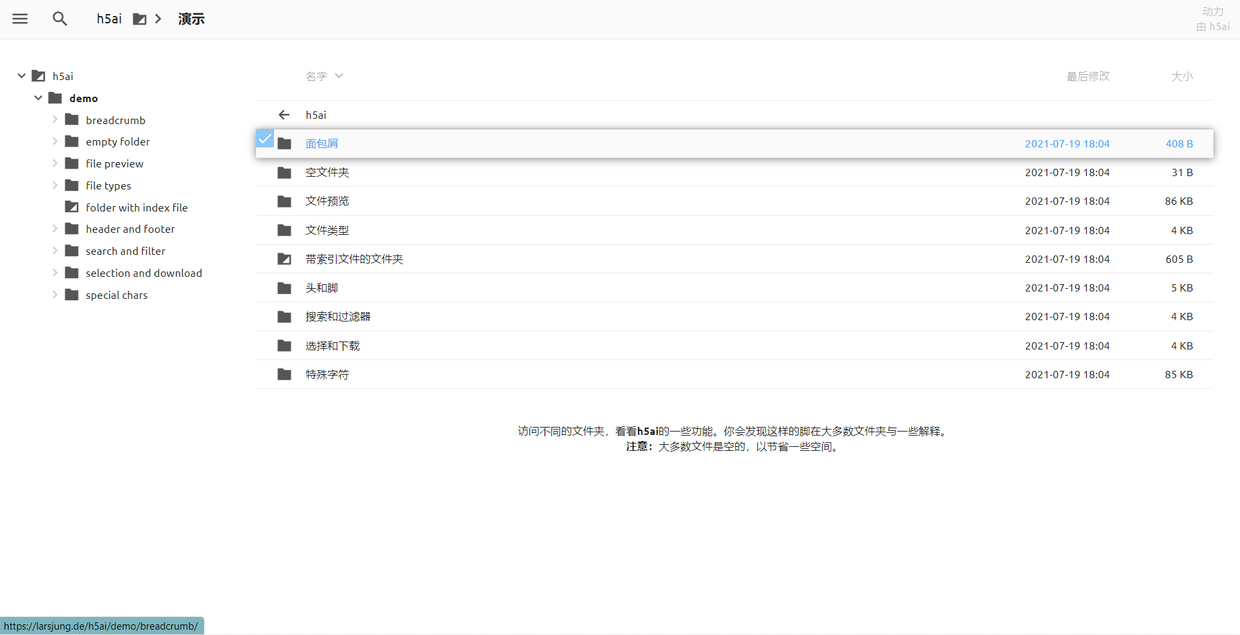Open selection and download in the tree
This screenshot has width=1240, height=635.
[x=144, y=273]
